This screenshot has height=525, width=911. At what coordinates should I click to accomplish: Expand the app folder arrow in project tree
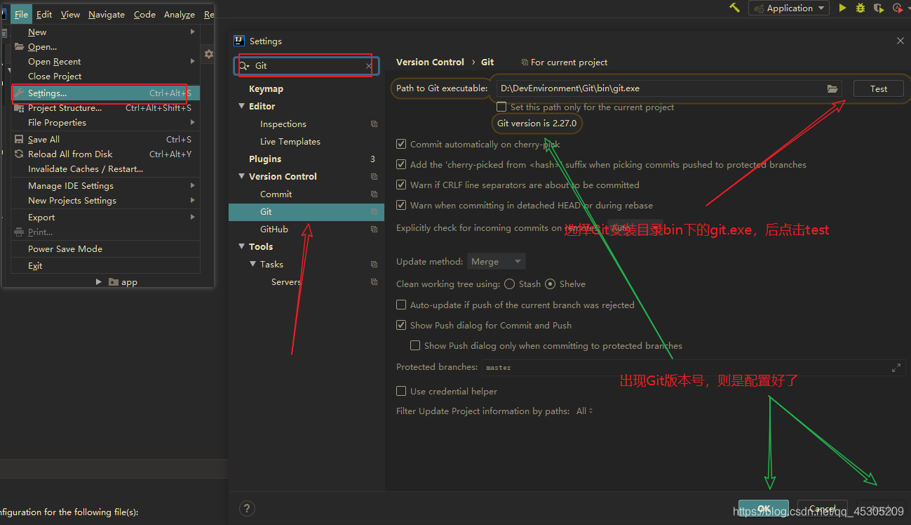click(x=99, y=281)
